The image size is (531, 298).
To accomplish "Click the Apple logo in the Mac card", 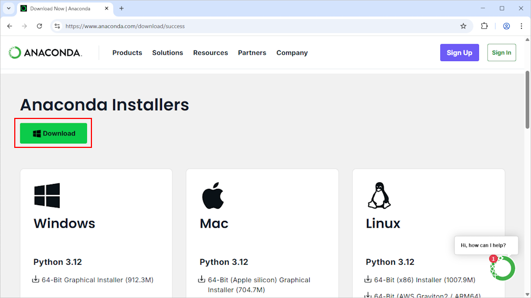I will [213, 195].
